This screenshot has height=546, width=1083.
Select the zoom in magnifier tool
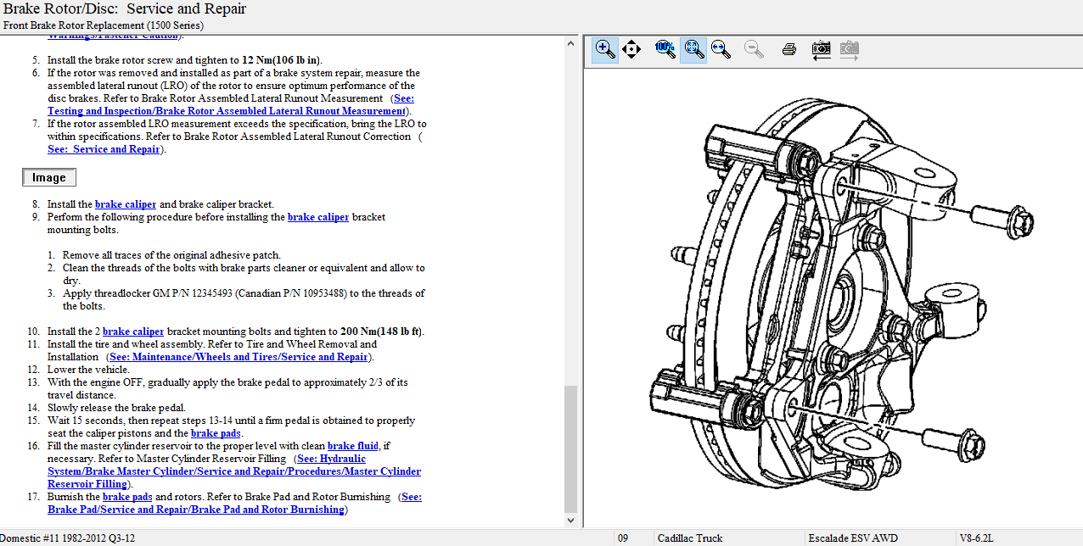tap(605, 49)
